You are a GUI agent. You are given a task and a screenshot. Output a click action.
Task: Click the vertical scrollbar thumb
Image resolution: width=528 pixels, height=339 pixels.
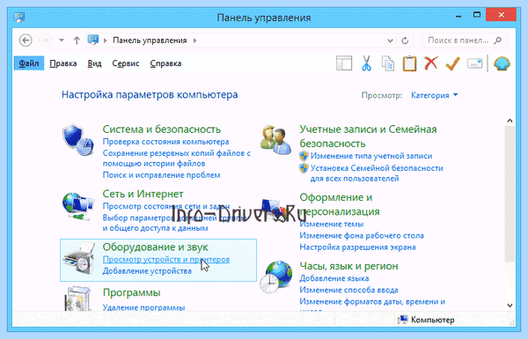tap(510, 194)
